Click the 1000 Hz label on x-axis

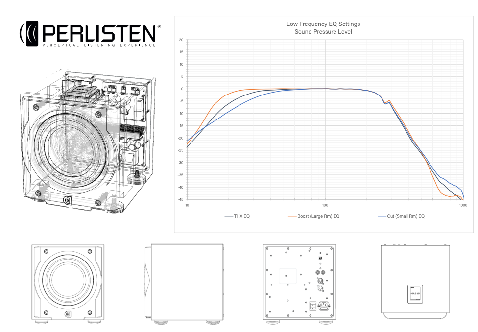coord(463,205)
